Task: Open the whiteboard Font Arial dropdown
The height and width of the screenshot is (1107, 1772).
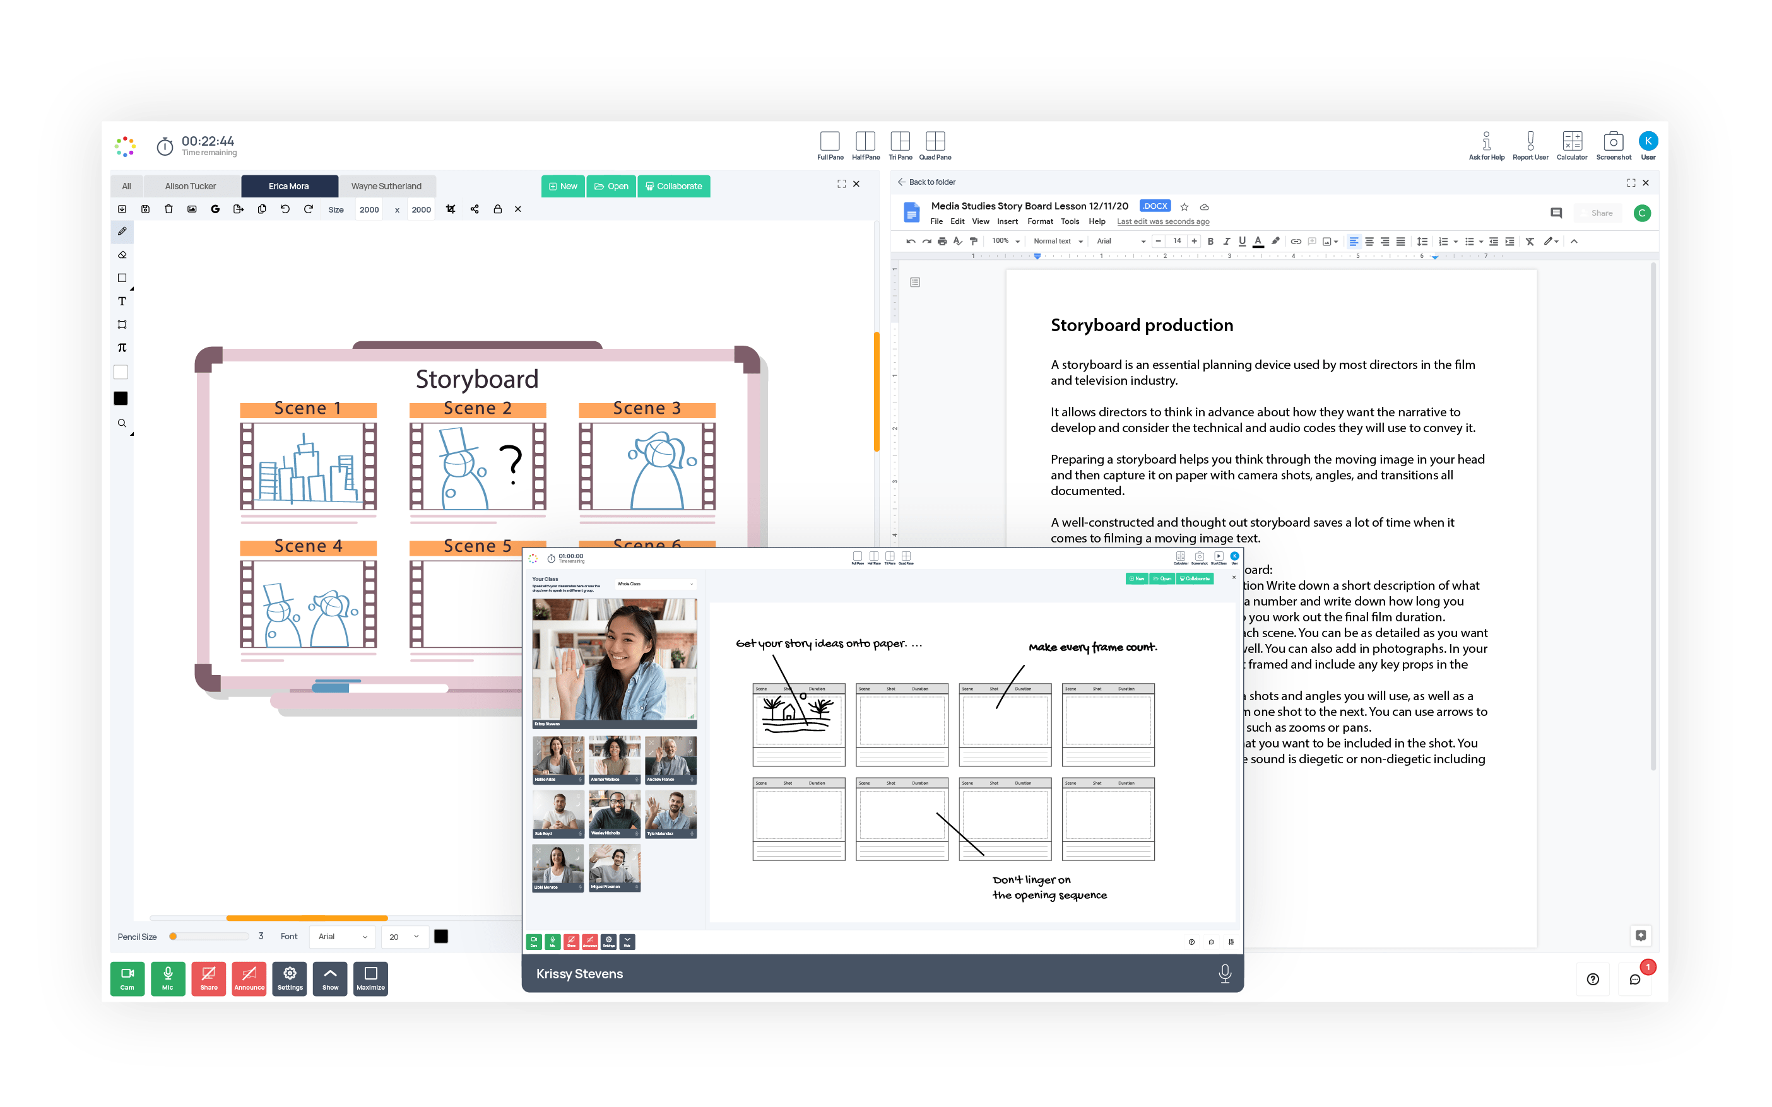Action: point(343,937)
